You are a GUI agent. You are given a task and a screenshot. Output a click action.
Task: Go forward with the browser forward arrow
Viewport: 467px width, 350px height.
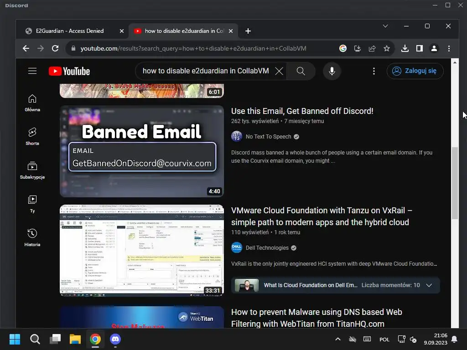[x=41, y=48]
